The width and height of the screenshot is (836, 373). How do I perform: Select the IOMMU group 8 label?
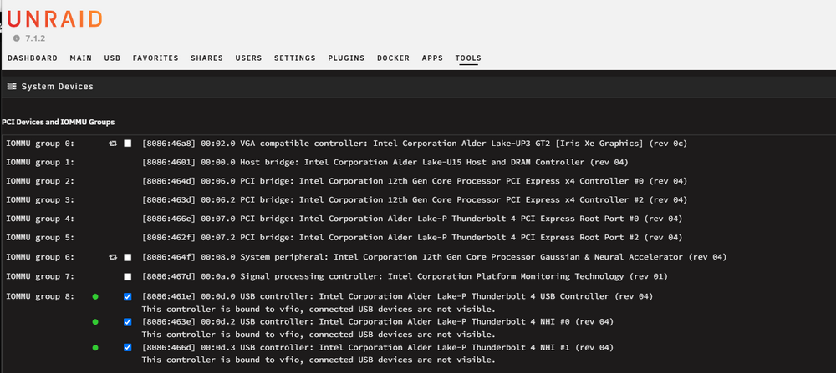click(40, 296)
